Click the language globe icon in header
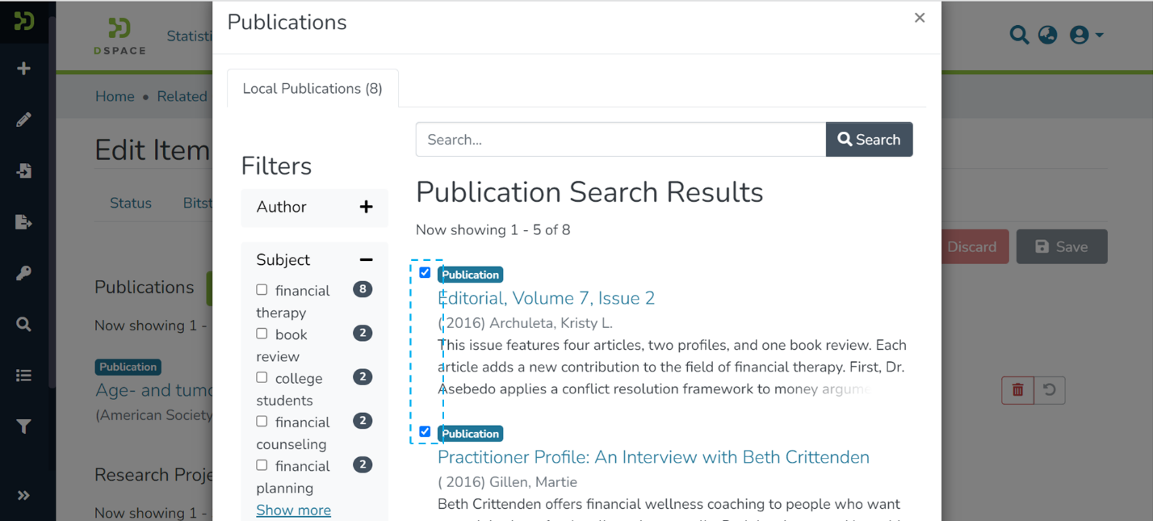 1047,35
